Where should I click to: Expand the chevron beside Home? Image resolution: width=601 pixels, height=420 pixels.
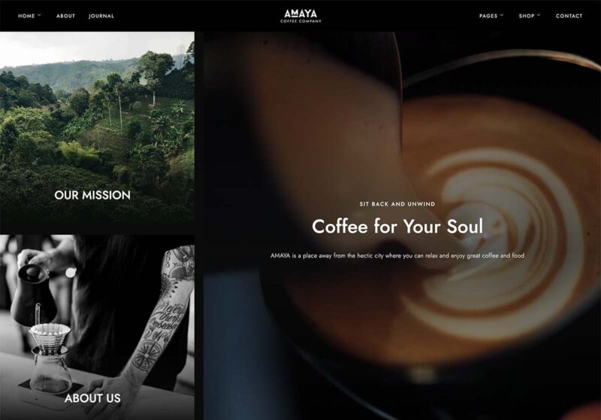39,15
